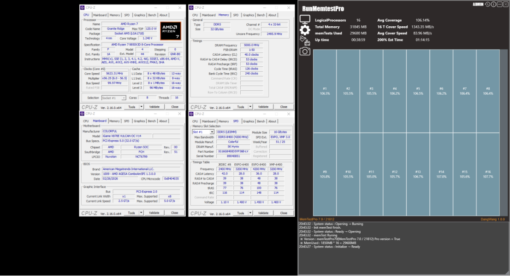The height and width of the screenshot is (276, 510).
Task: Take a screenshot with RunMemtestPro camera icon
Action: (305, 51)
